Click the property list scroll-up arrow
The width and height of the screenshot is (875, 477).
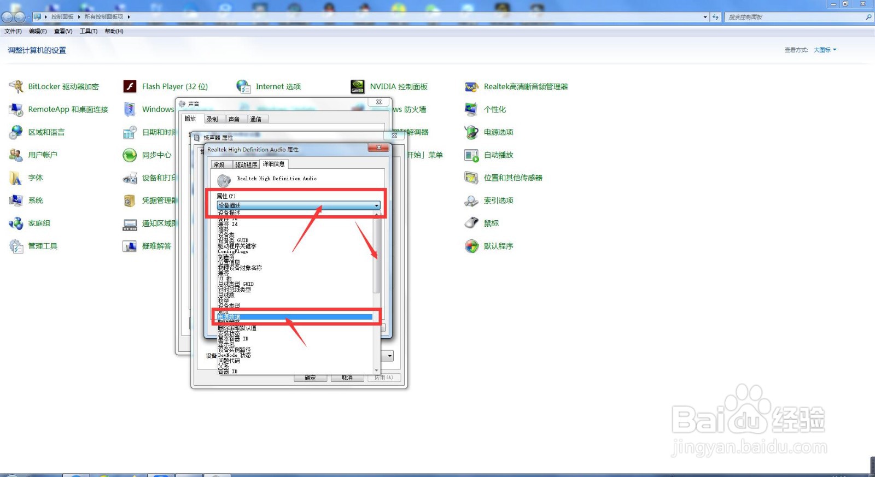click(376, 215)
